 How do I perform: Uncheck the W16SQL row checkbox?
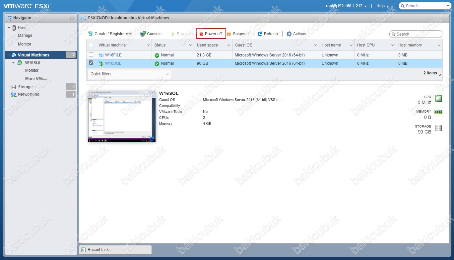(91, 63)
